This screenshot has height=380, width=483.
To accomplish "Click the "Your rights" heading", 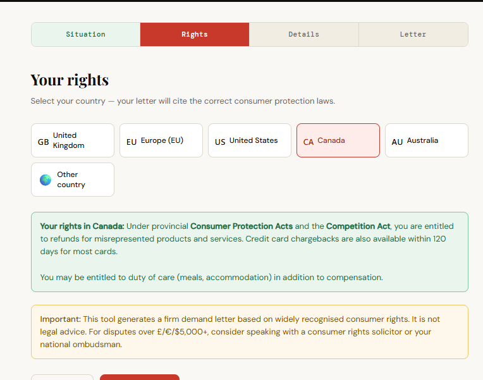I will (x=70, y=80).
